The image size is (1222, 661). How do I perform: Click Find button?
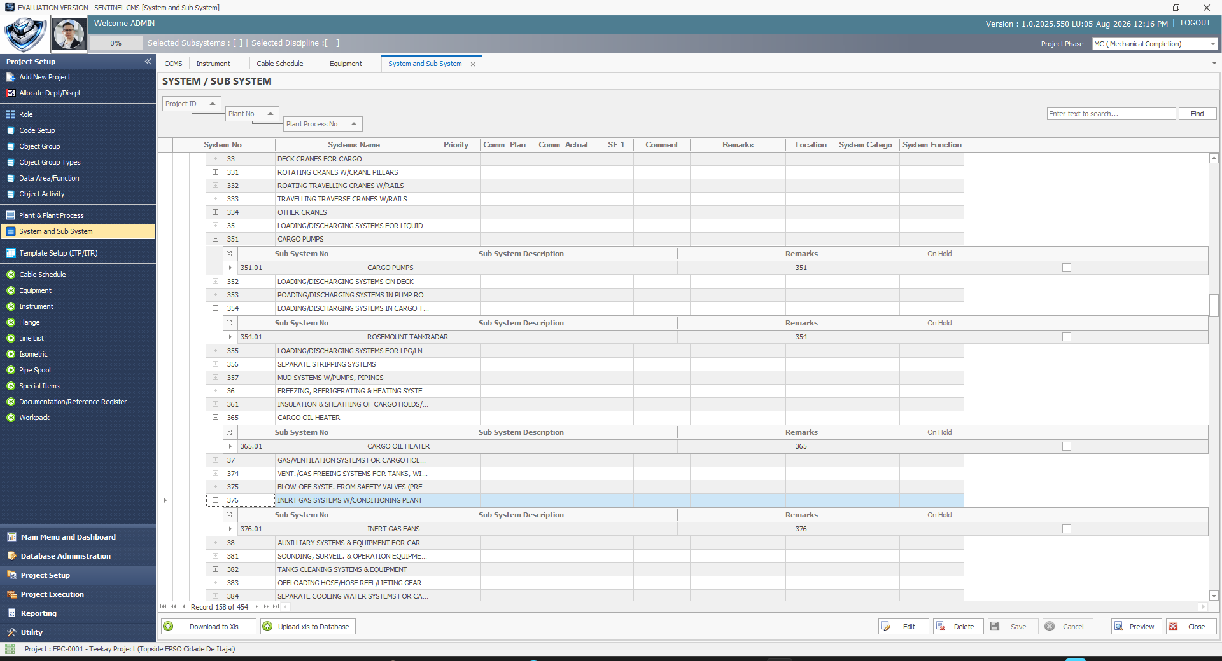[x=1197, y=114]
